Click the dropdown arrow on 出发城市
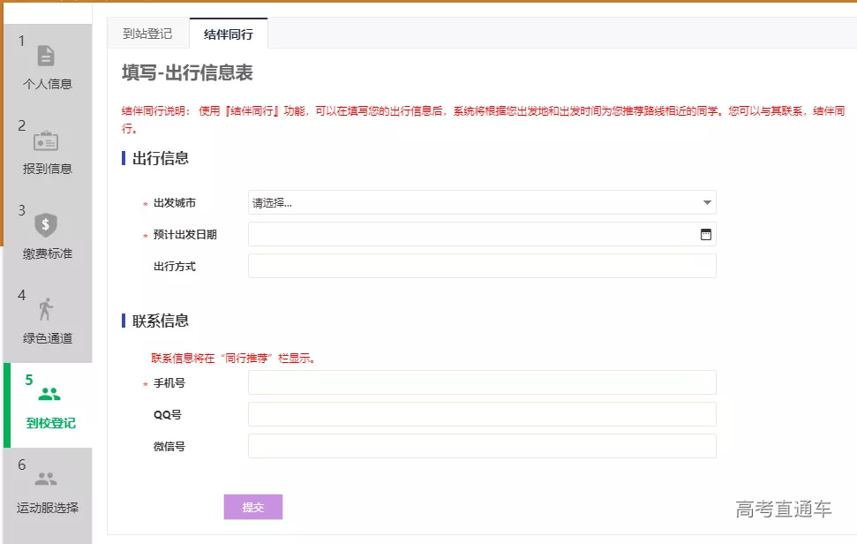 click(705, 202)
